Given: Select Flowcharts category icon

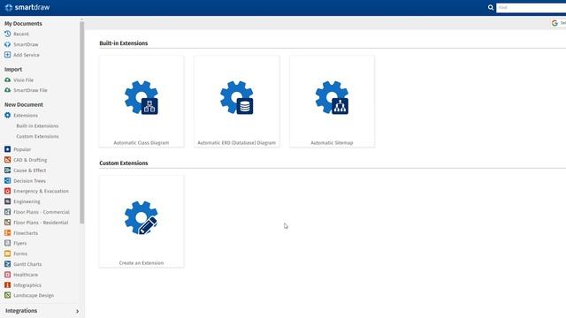Looking at the screenshot, I should 8,233.
